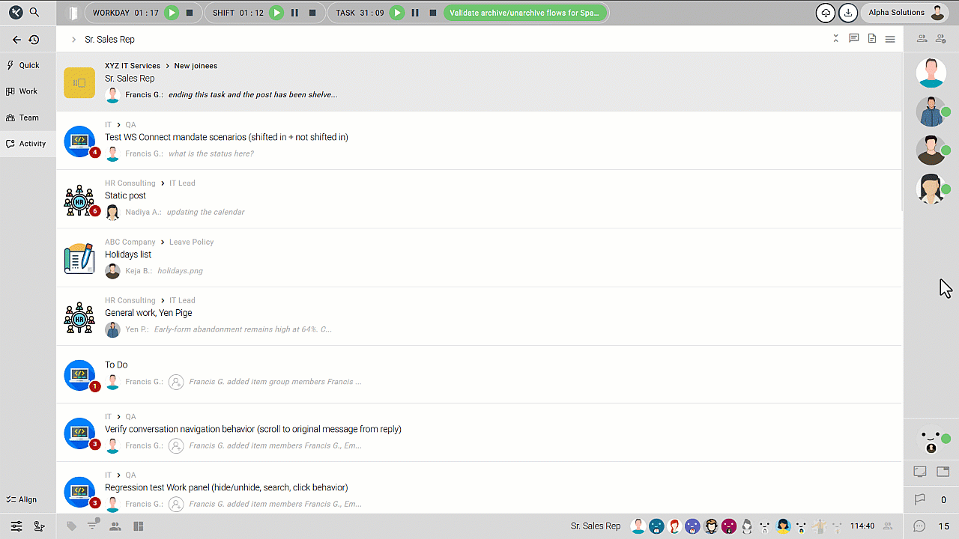Open the Holidays list post
The image size is (959, 539).
click(128, 255)
